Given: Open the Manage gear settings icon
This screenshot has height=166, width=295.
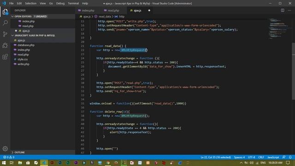Looking at the screenshot, I should pos(5,148).
